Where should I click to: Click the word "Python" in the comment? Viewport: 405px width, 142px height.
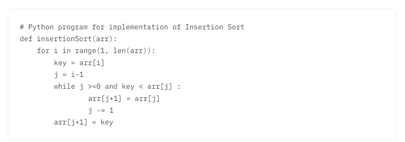pos(41,27)
